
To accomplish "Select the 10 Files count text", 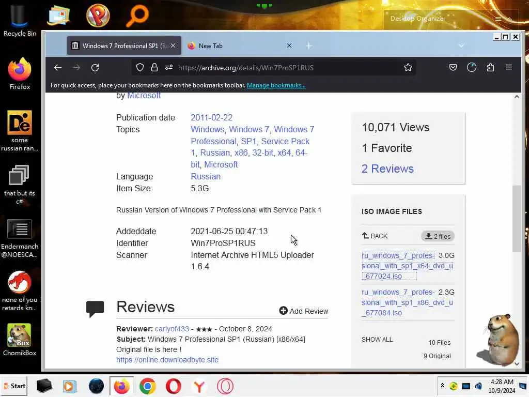I will [x=439, y=343].
